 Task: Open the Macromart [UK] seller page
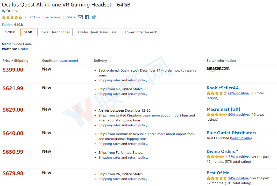pyautogui.click(x=223, y=109)
